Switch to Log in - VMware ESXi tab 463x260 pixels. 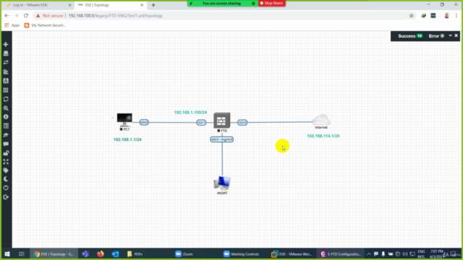coord(38,5)
